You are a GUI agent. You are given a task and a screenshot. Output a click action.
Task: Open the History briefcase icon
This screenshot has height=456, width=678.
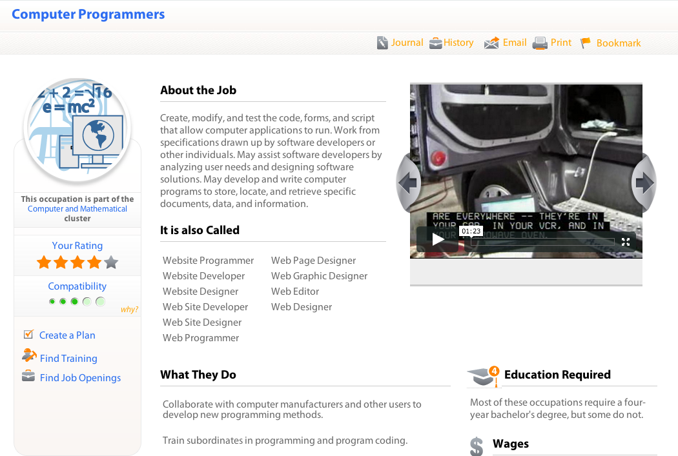coord(435,43)
